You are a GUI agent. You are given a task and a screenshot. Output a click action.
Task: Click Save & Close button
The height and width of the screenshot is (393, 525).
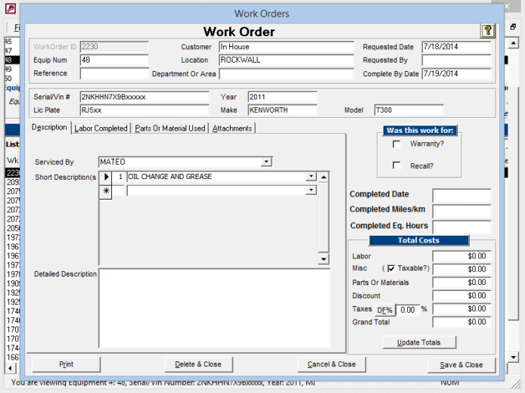(x=461, y=365)
